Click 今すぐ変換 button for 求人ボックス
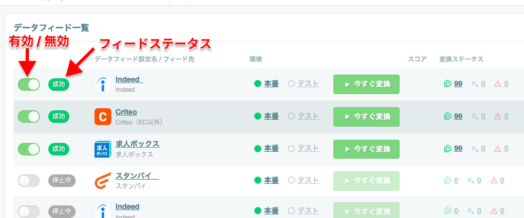524x218 pixels. tap(366, 149)
